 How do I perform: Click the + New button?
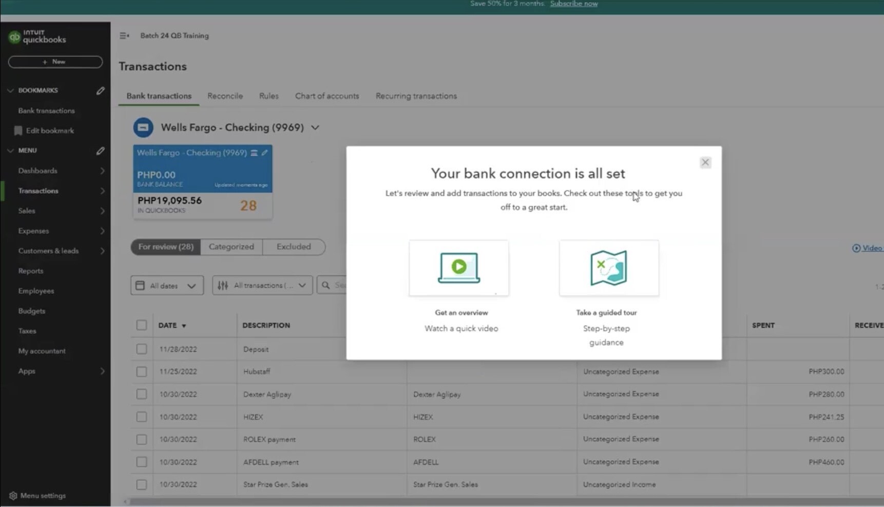coord(55,62)
